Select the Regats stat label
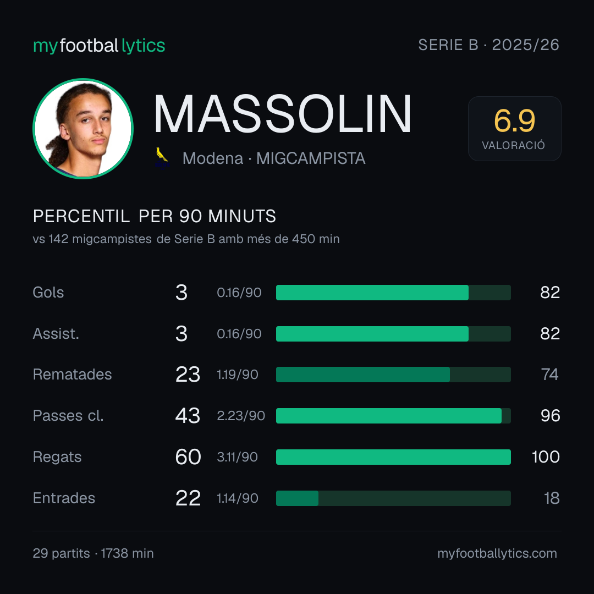 tap(57, 457)
